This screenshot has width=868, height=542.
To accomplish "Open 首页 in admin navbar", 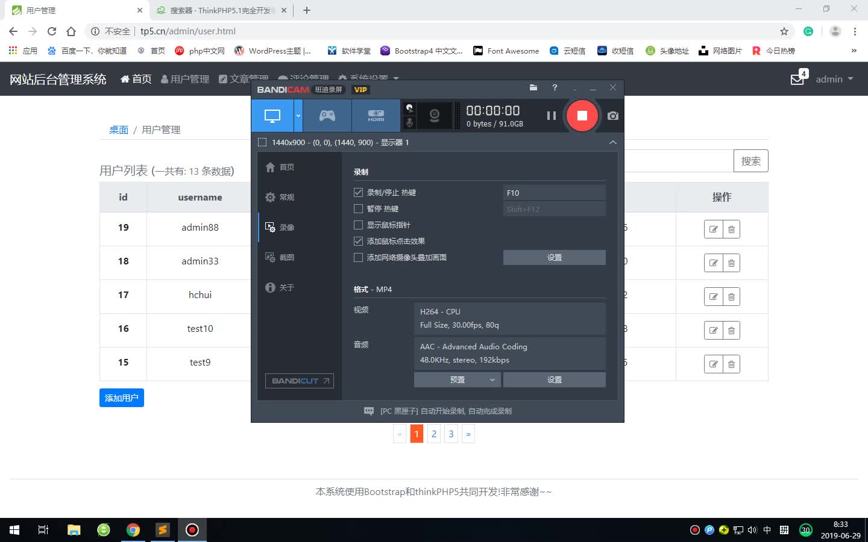I will pyautogui.click(x=136, y=79).
